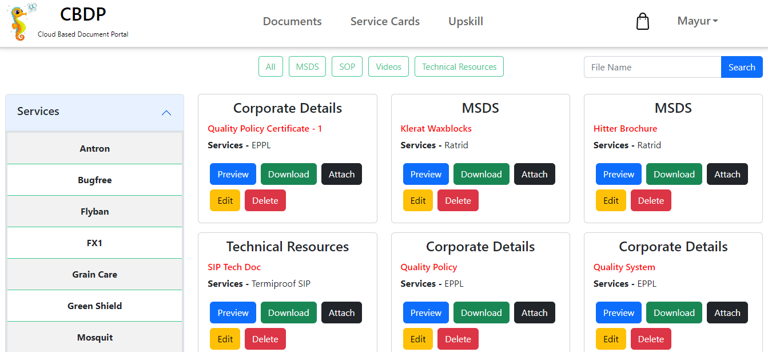Select the SOP filter

tap(347, 66)
